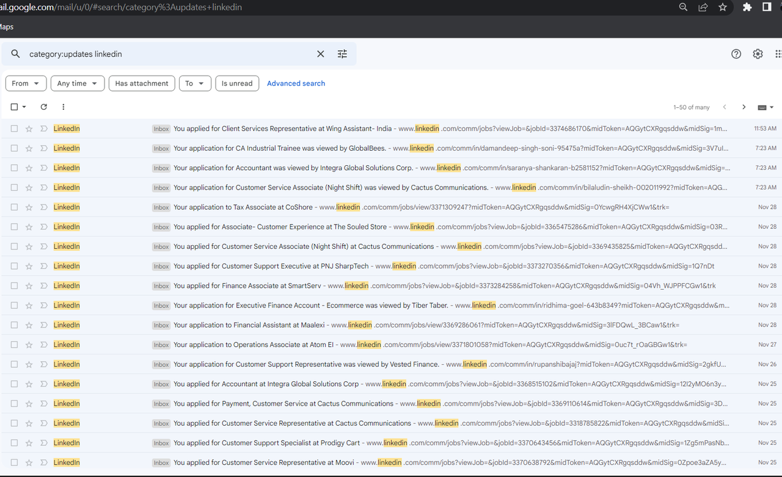Tick the select-all checkbox in the toolbar

14,107
